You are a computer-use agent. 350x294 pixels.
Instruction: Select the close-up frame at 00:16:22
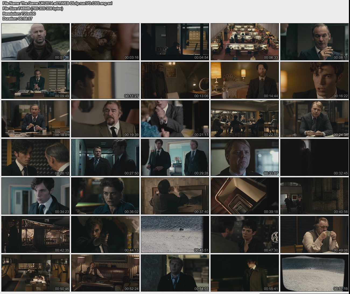[314, 80]
